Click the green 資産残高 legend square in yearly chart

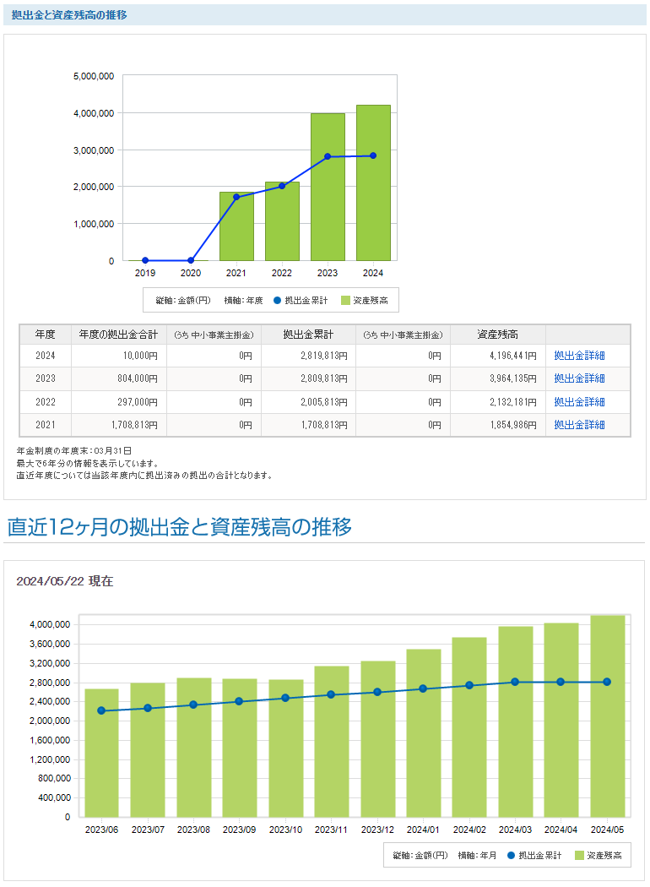tap(346, 300)
